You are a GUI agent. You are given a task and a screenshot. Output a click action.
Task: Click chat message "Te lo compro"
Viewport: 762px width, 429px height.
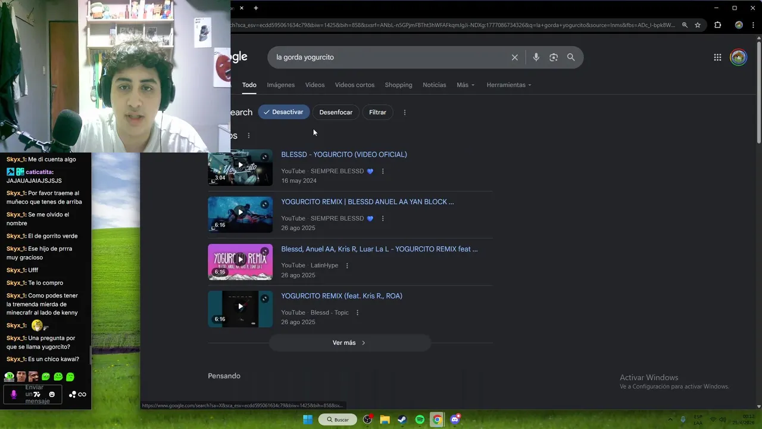click(x=45, y=283)
